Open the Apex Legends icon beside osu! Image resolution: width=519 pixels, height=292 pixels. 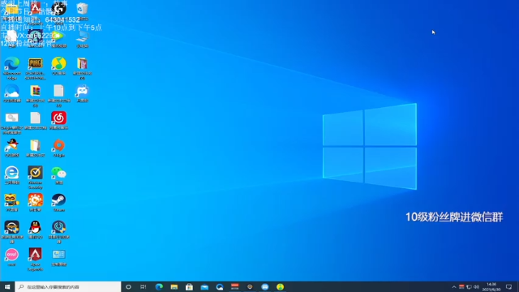click(35, 254)
